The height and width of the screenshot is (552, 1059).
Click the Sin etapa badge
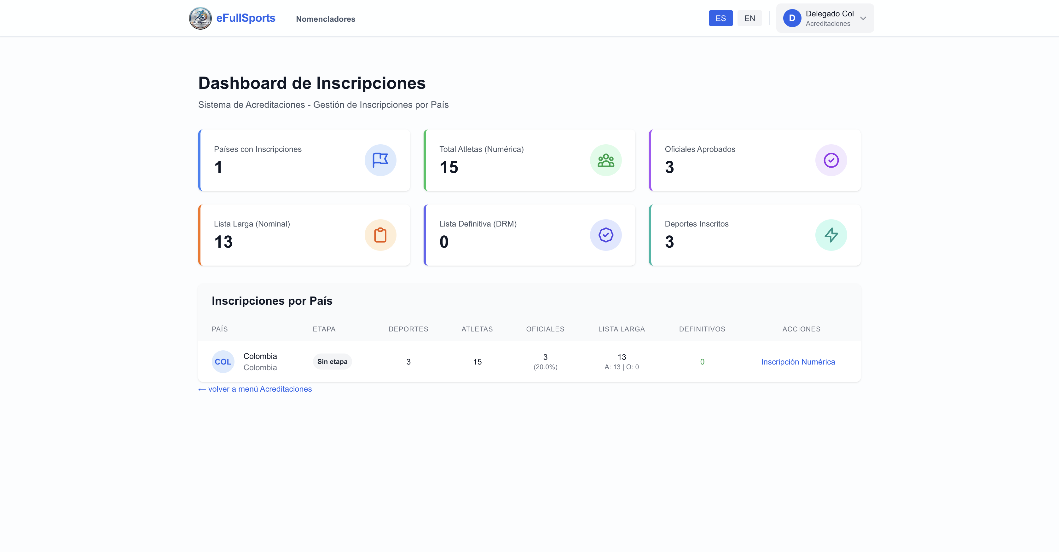pos(332,362)
